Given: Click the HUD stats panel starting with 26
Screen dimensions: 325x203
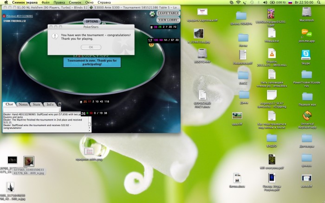Looking at the screenshot, I should tap(94, 113).
